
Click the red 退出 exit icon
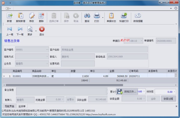[x=42, y=29]
